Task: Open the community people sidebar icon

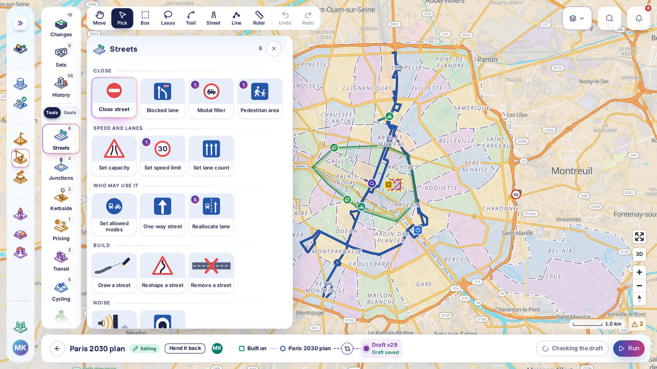Action: (x=20, y=327)
